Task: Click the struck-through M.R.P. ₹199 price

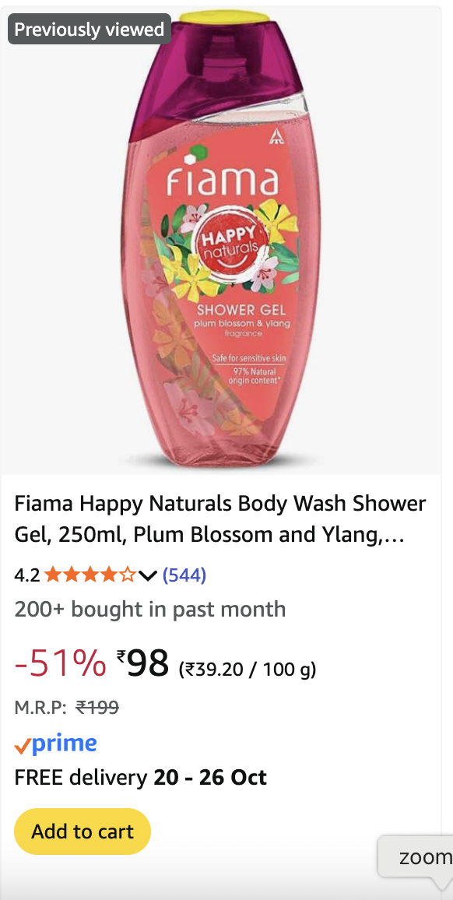Action: (97, 708)
